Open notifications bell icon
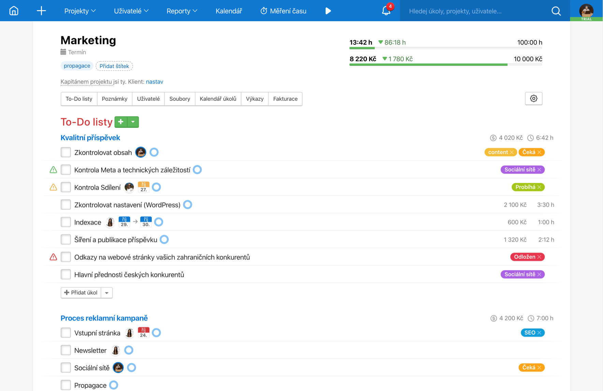The image size is (603, 391). pos(386,11)
